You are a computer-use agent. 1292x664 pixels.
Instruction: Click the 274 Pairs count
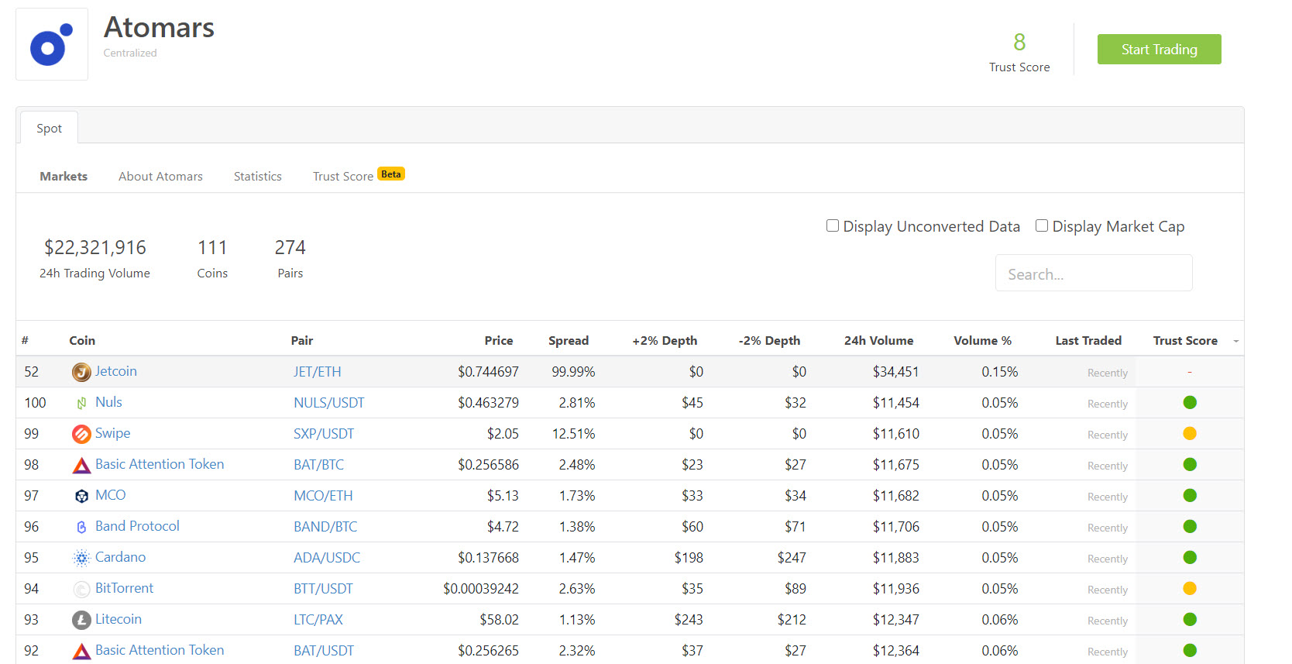(x=290, y=248)
